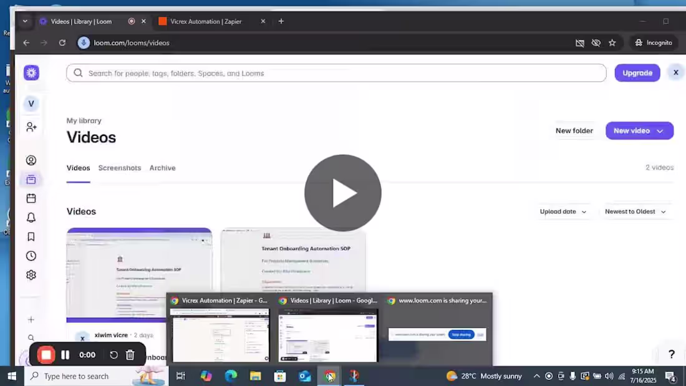686x386 pixels.
Task: Click the Upgrade button
Action: point(637,73)
